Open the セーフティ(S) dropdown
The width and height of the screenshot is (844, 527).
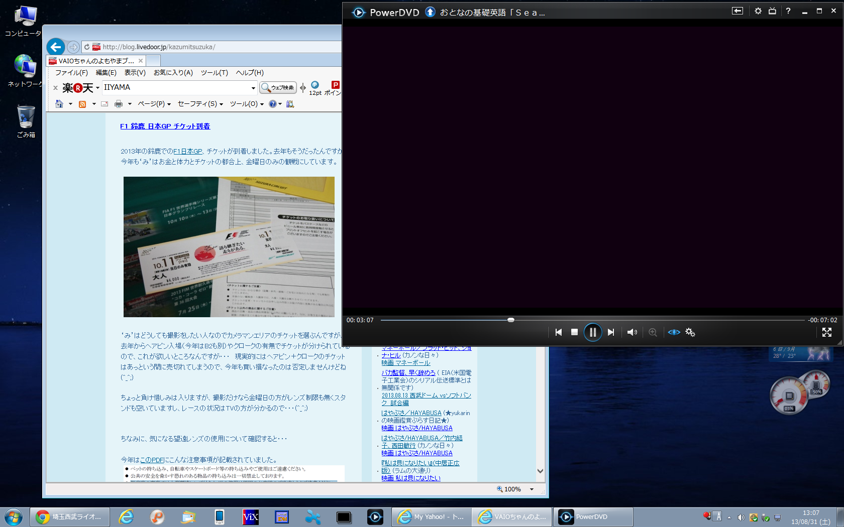200,104
